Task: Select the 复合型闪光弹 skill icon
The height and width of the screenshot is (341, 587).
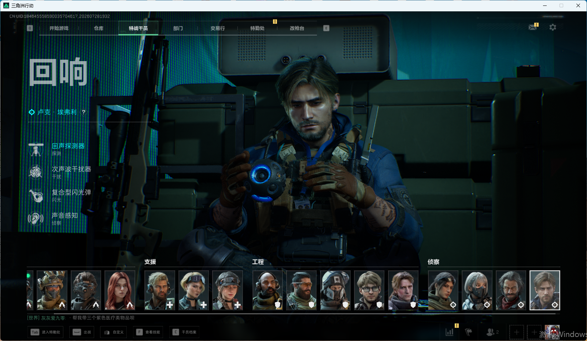Action: [36, 195]
